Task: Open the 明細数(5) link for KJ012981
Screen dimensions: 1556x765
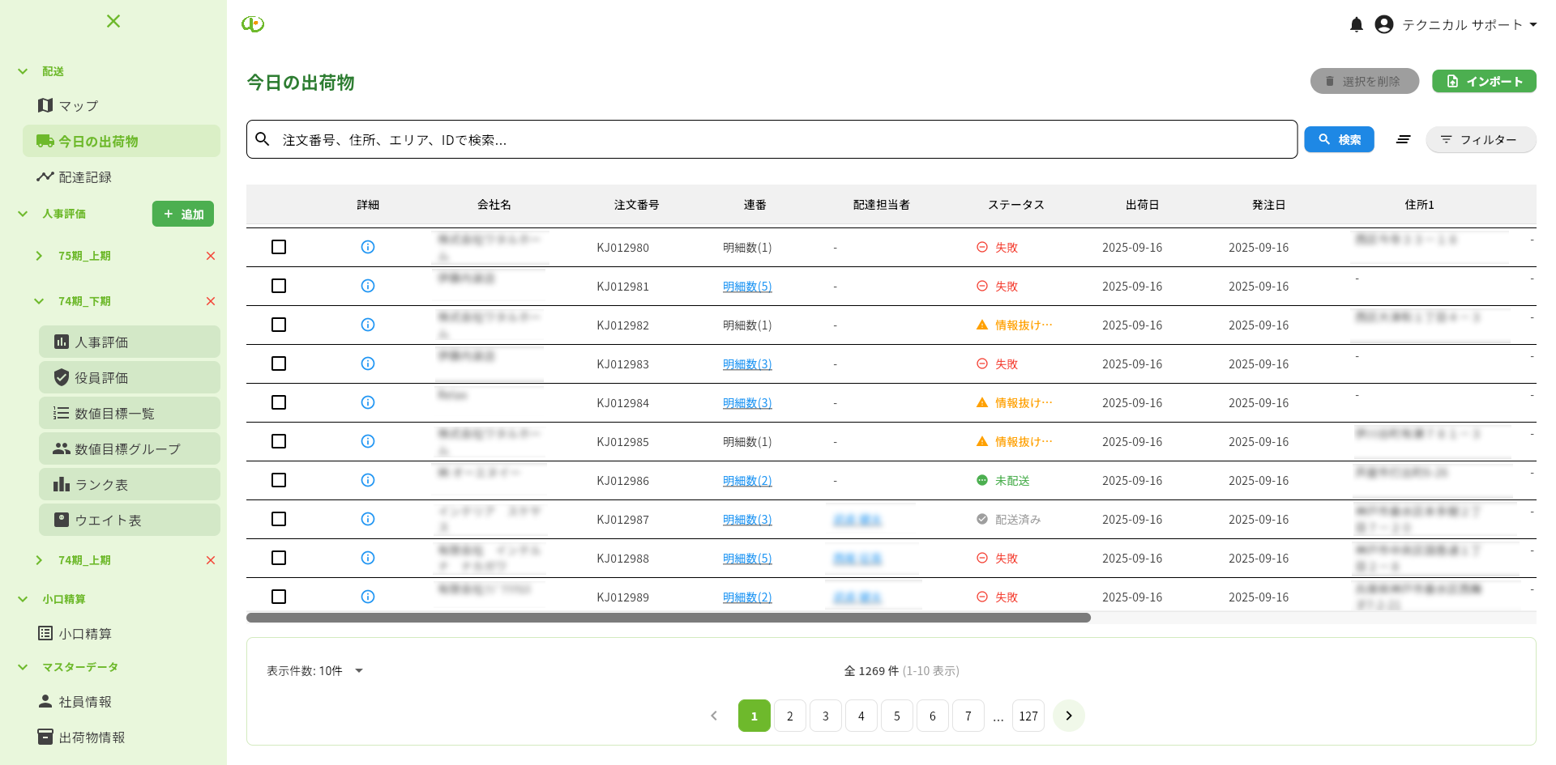Action: (x=746, y=287)
